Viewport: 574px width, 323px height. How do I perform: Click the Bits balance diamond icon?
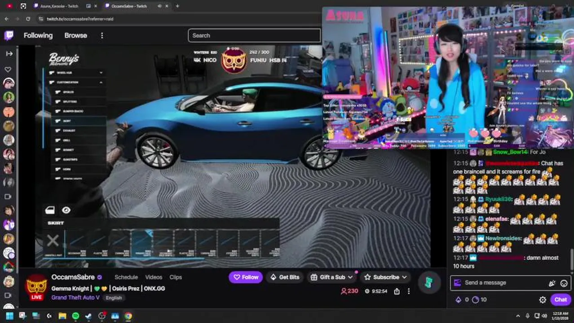pos(459,300)
